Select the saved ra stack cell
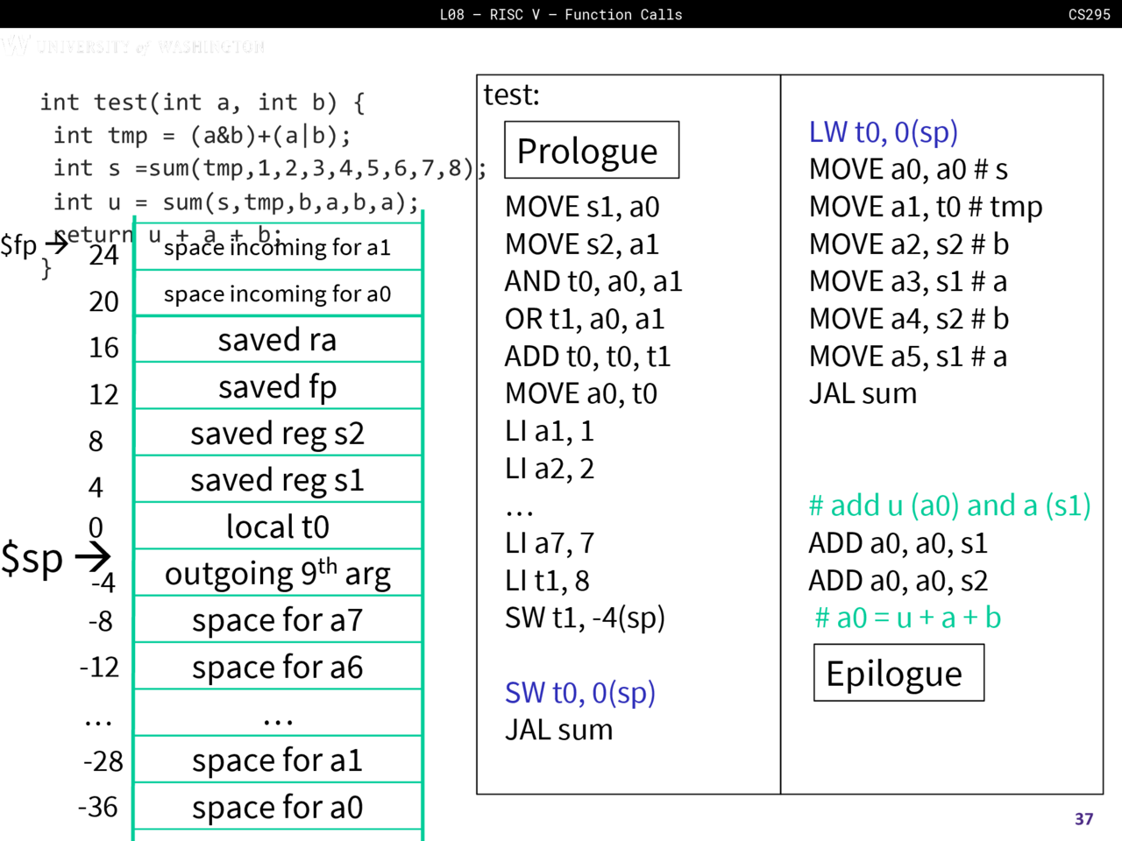The width and height of the screenshot is (1122, 841). pos(277,340)
